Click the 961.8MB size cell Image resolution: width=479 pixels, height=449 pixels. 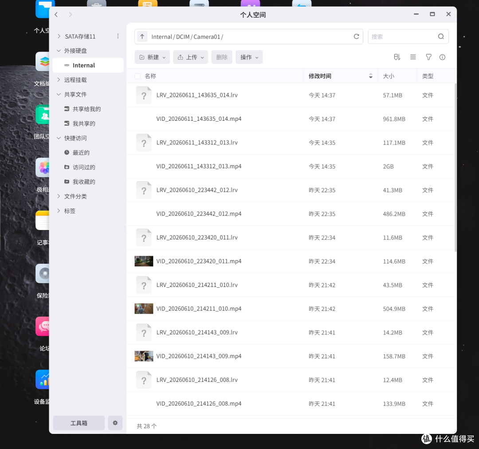click(394, 119)
